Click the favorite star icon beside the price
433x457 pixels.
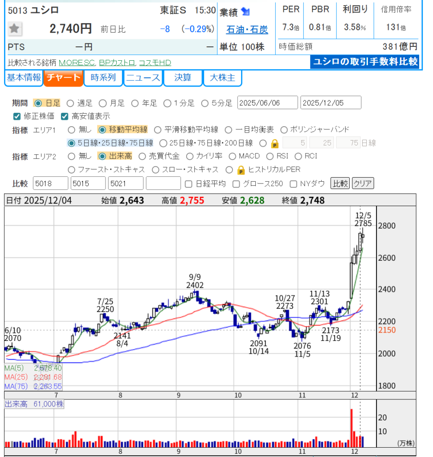pos(15,29)
